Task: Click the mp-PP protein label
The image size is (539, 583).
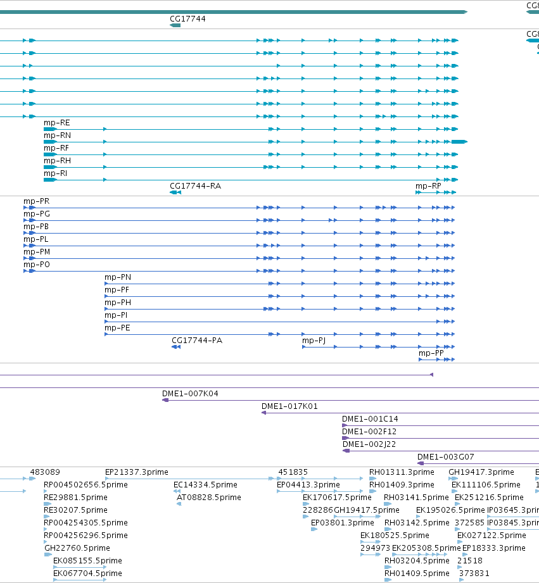Action: (x=431, y=353)
